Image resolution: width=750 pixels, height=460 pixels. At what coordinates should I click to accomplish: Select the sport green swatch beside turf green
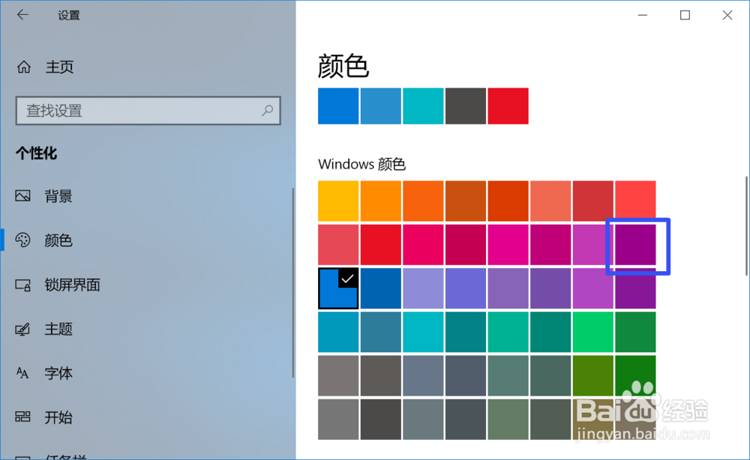pos(635,332)
